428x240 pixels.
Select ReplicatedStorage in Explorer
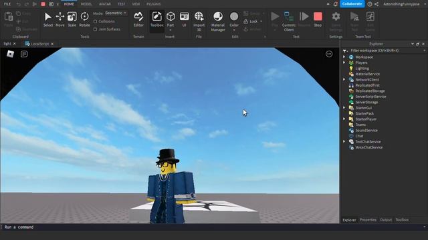tap(370, 91)
